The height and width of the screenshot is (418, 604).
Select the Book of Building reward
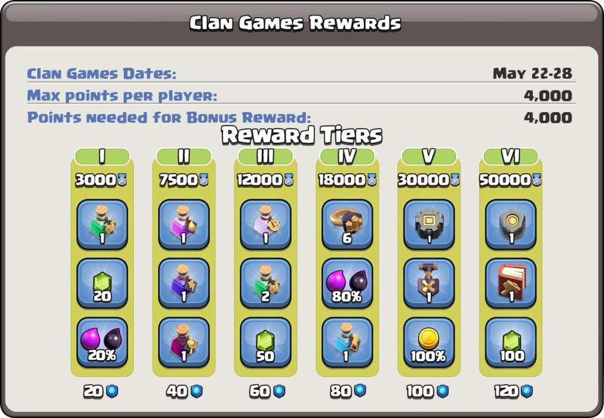[x=510, y=284]
